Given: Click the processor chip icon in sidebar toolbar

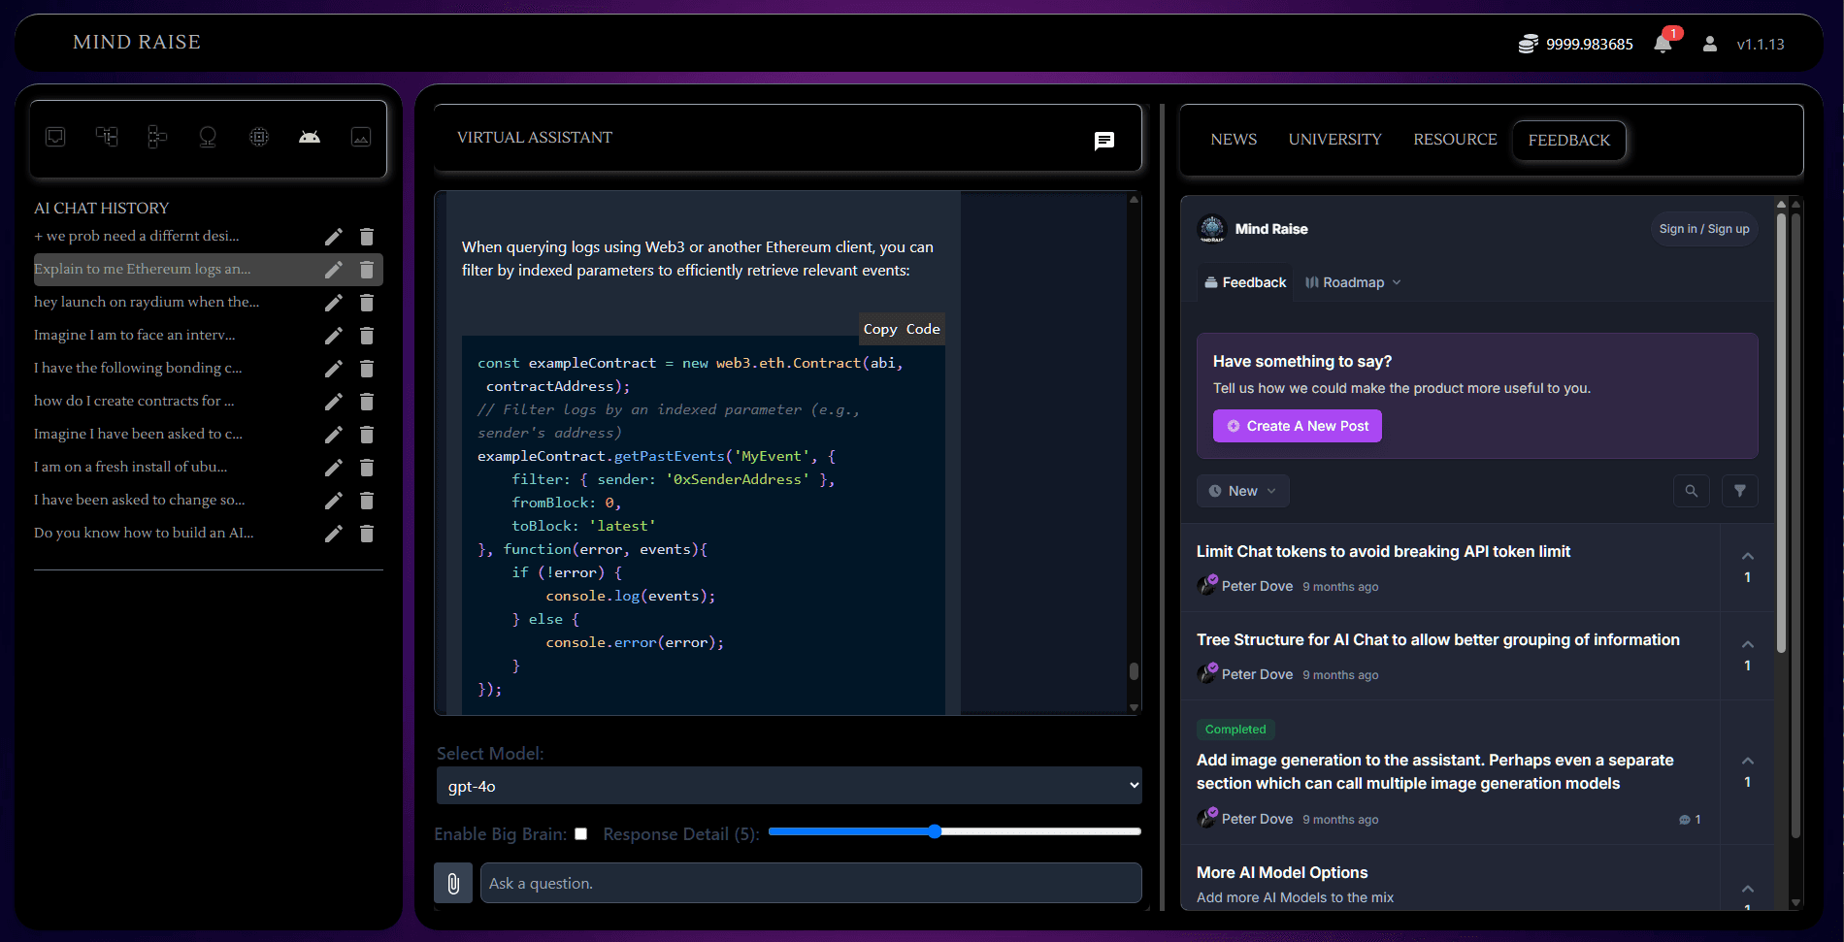Looking at the screenshot, I should coord(259,137).
